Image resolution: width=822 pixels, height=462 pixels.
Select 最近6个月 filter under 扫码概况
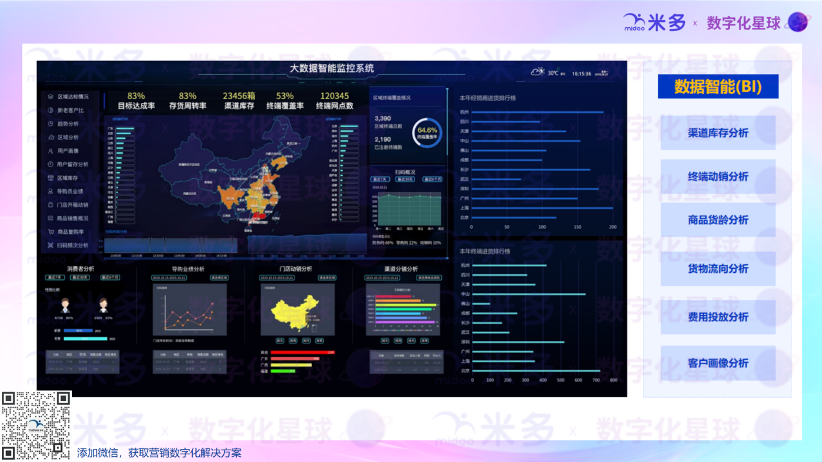tap(433, 179)
